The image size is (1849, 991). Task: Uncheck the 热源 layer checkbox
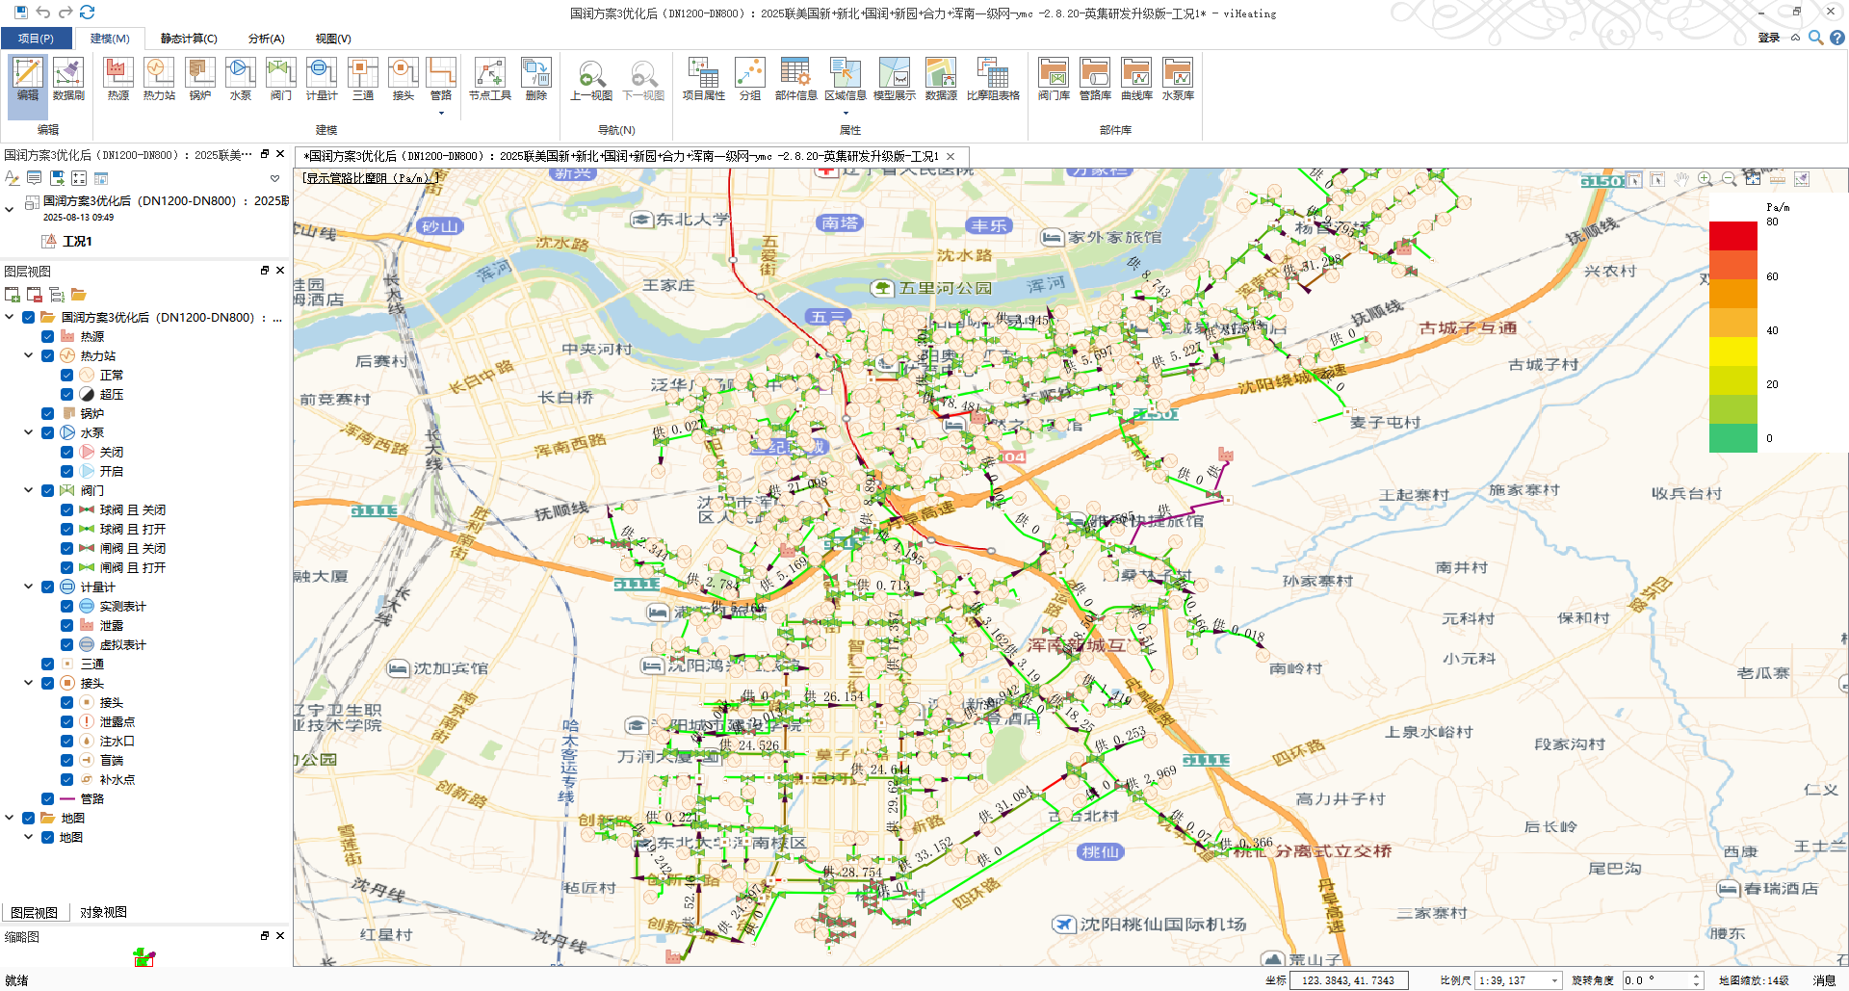47,337
